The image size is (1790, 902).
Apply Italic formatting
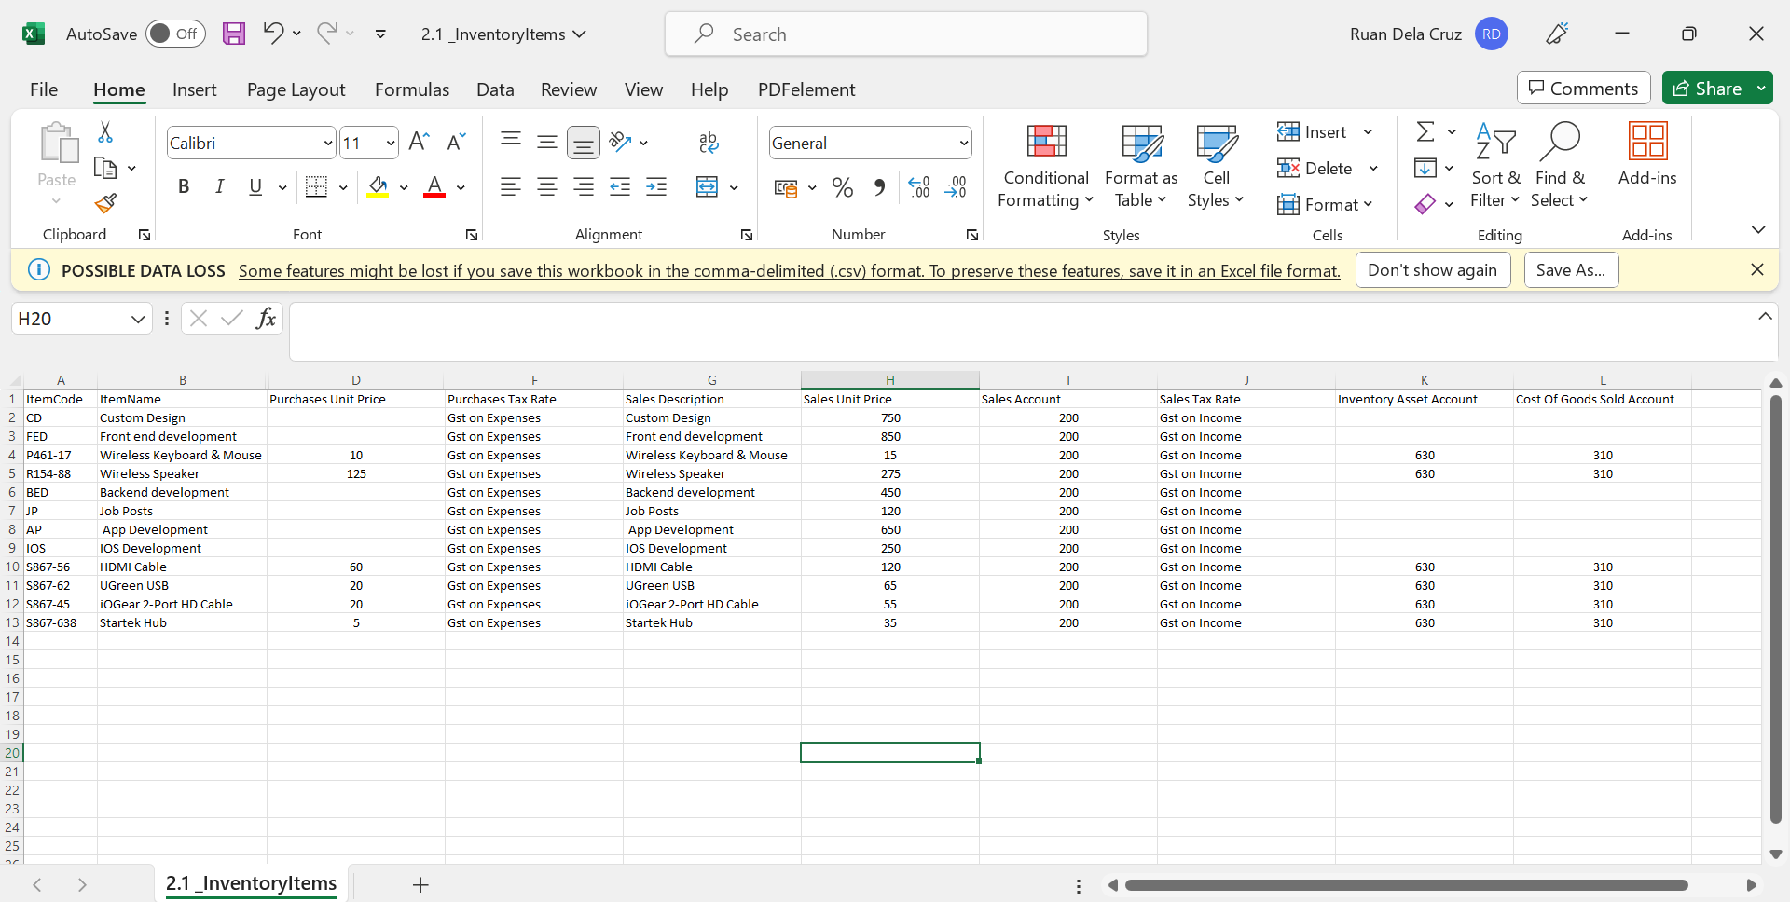coord(219,186)
